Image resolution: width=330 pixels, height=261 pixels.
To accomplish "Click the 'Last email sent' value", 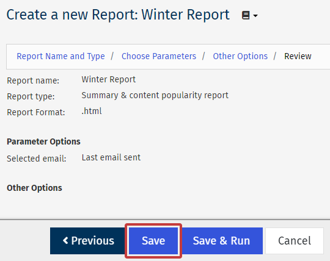I will click(x=111, y=157).
